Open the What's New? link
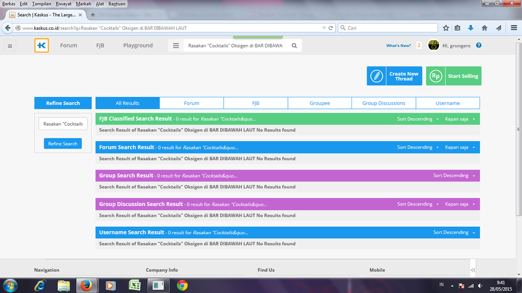This screenshot has width=522, height=293. point(398,46)
